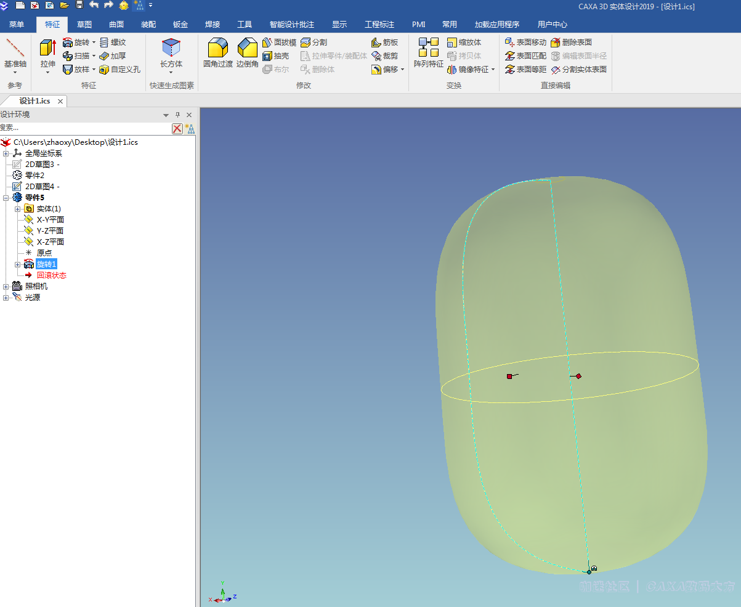Start the 旋转 revolve feature tool
The height and width of the screenshot is (607, 741).
click(76, 43)
